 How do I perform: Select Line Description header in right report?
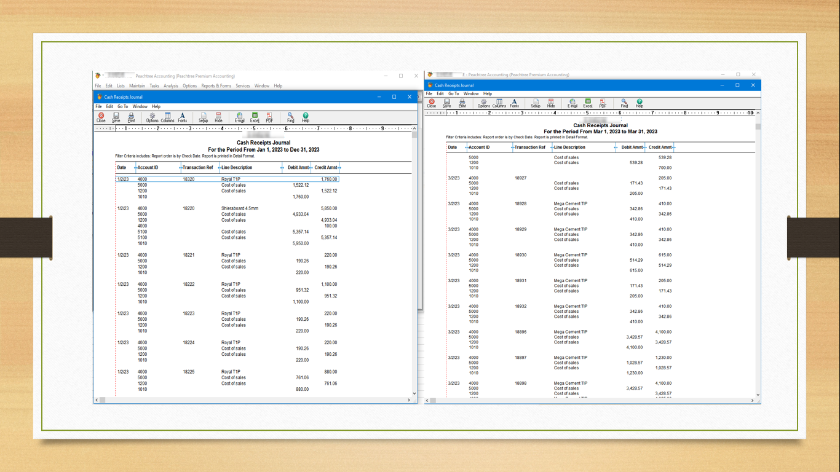[x=569, y=147]
